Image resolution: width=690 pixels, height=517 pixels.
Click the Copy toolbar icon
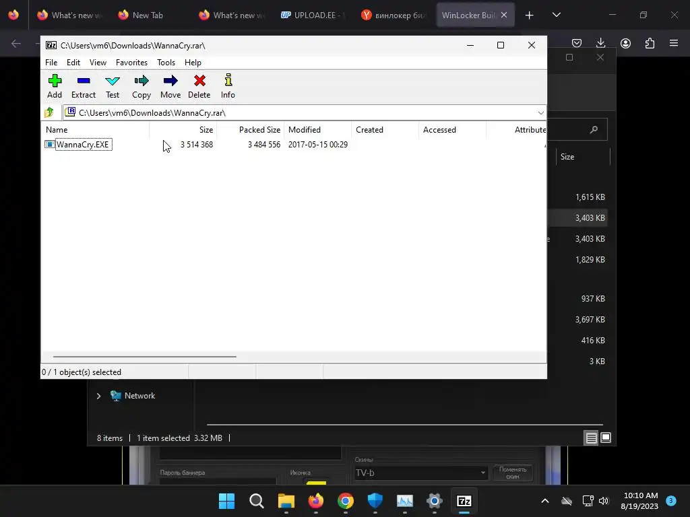[x=142, y=81]
